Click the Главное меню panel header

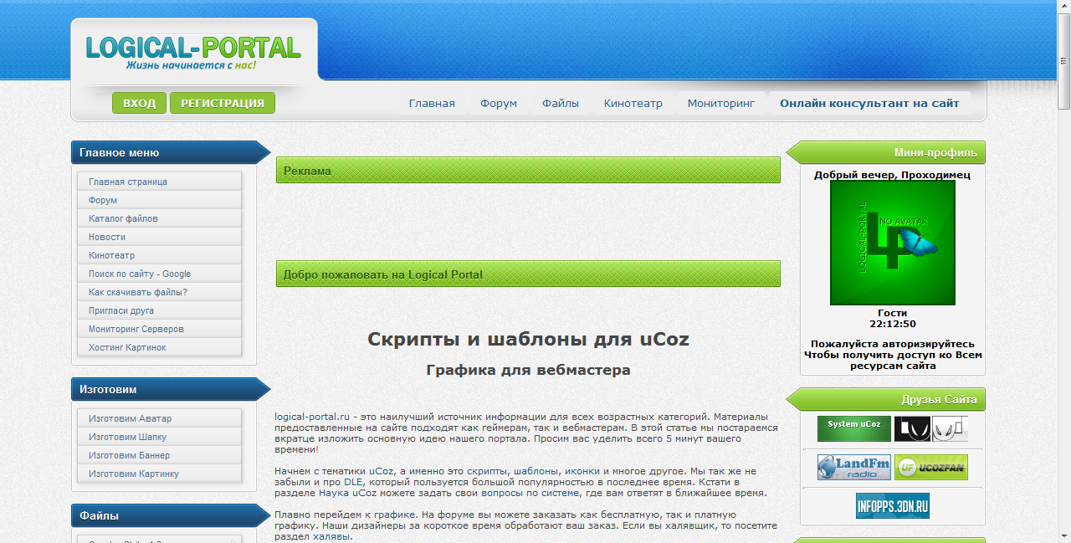tap(171, 152)
